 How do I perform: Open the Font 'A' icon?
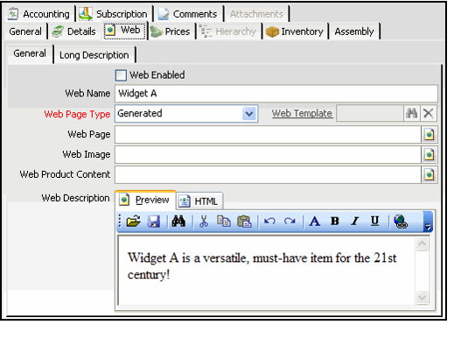(314, 222)
